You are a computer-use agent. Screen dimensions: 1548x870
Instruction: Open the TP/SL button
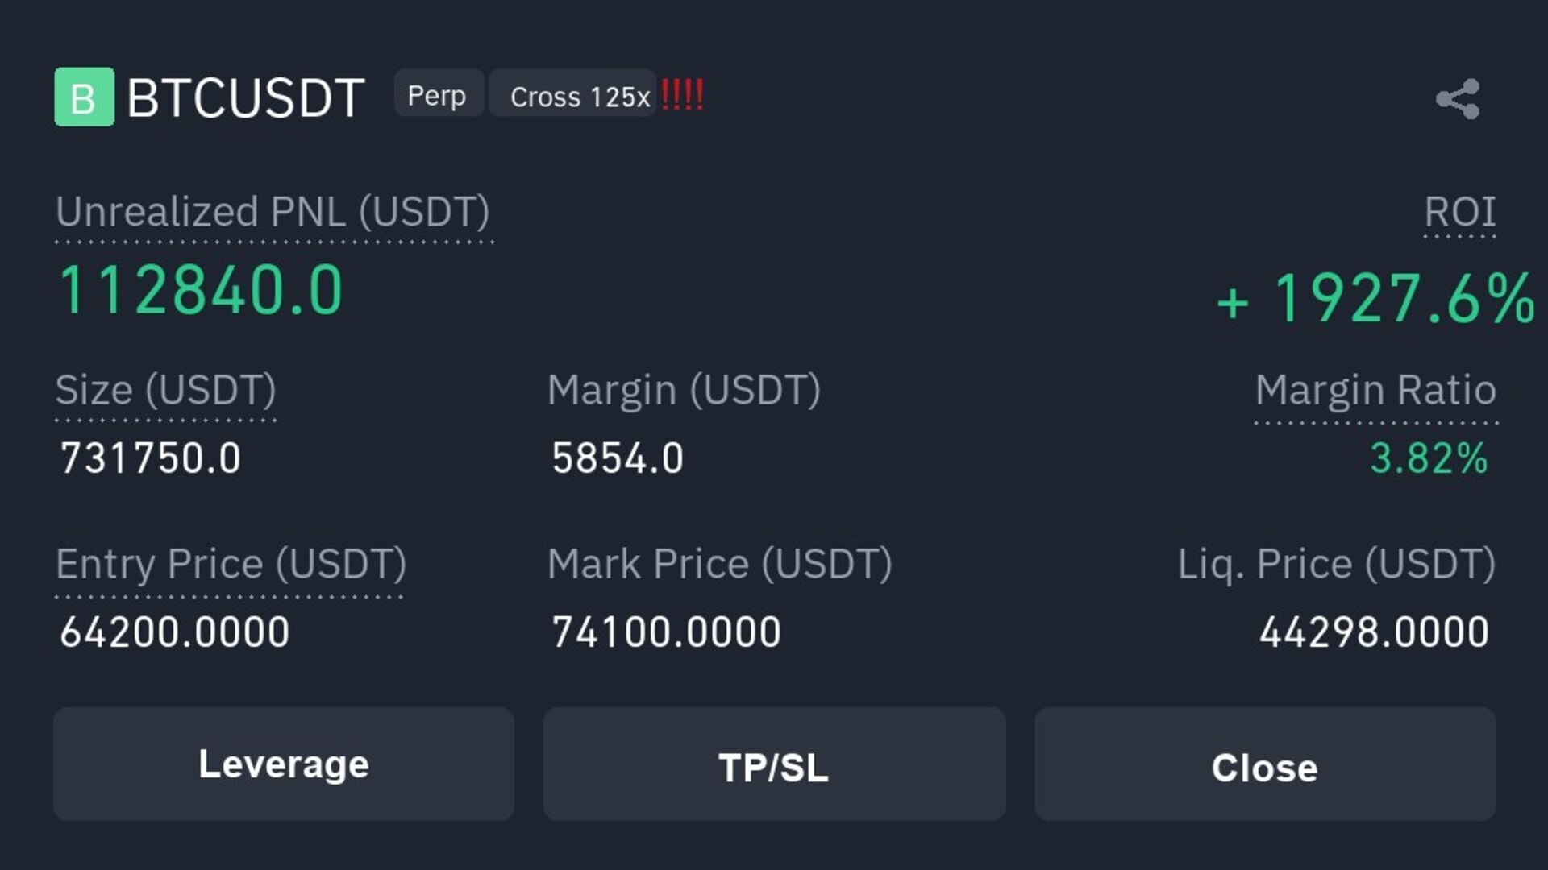[774, 764]
